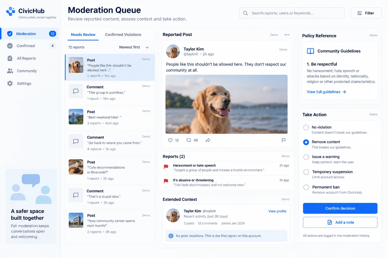Flag the reported post using the flag icon
Image resolution: width=388 pixels, height=258 pixels.
point(284,140)
